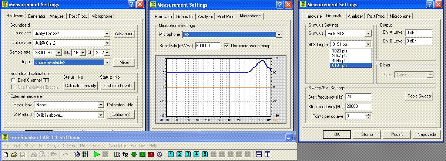446x161 pixels.
Task: Open the Microphone dropdown showing 69
Action: [x=279, y=35]
